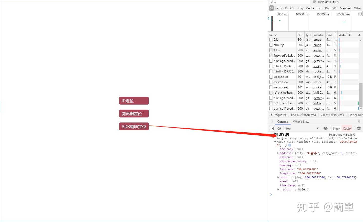Filter network requests by Doc

coord(328,8)
